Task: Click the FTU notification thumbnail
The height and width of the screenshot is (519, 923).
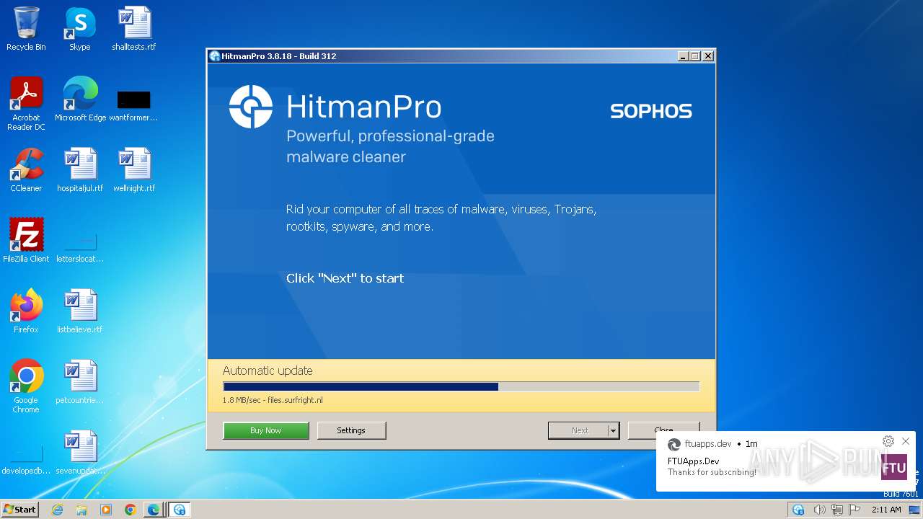Action: click(894, 466)
